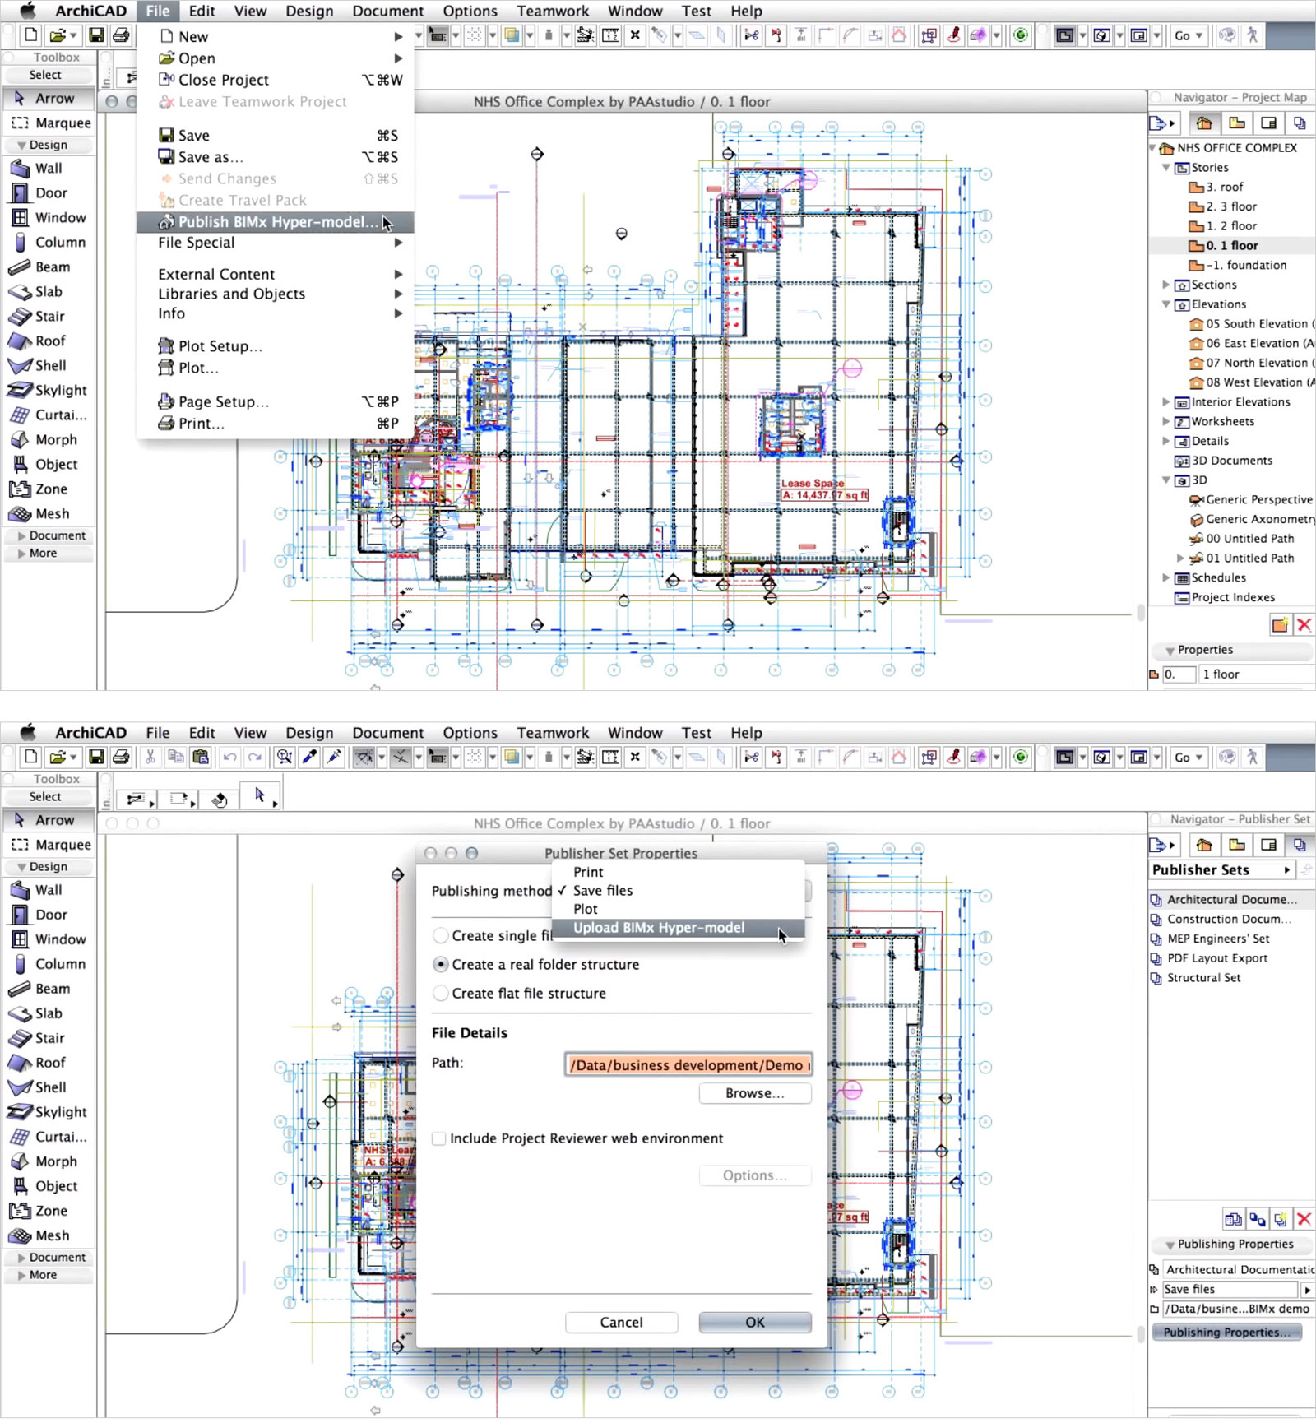Select Upload BIMx Hyper-model publishing method
The height and width of the screenshot is (1423, 1316).
pos(678,928)
